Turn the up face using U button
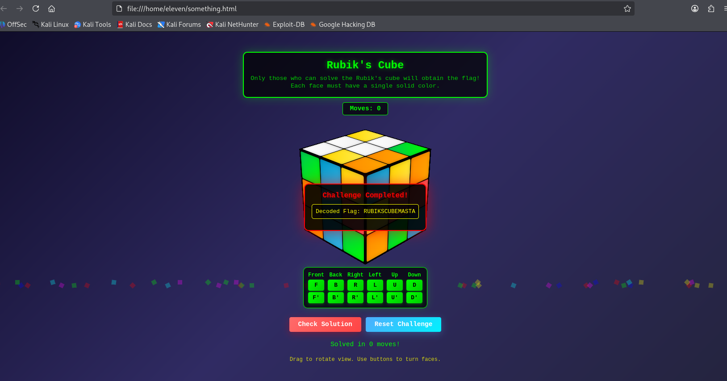 (395, 285)
